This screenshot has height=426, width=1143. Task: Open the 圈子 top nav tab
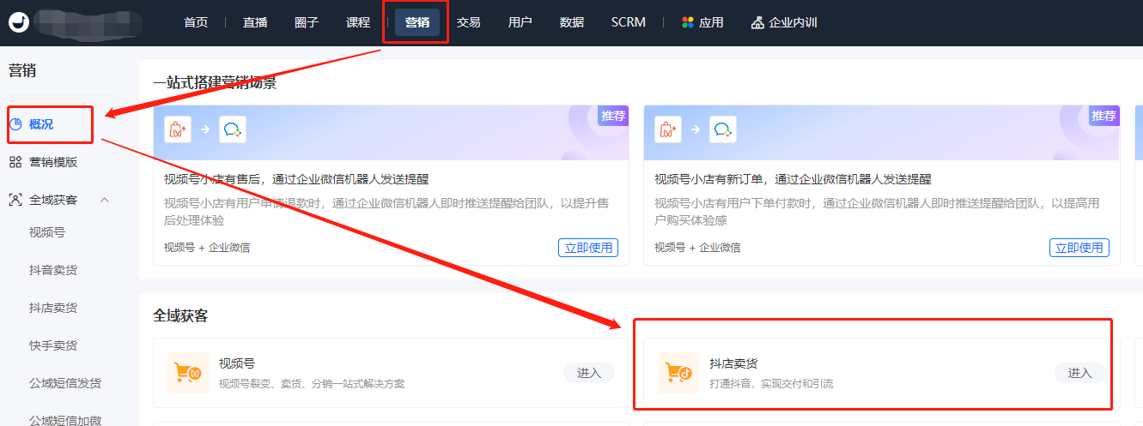click(307, 22)
